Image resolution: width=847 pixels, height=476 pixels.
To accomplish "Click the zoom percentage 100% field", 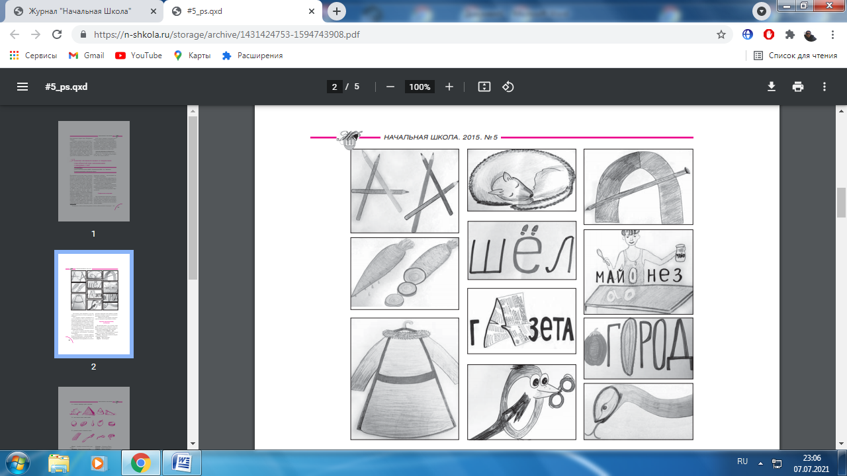I will coord(420,87).
